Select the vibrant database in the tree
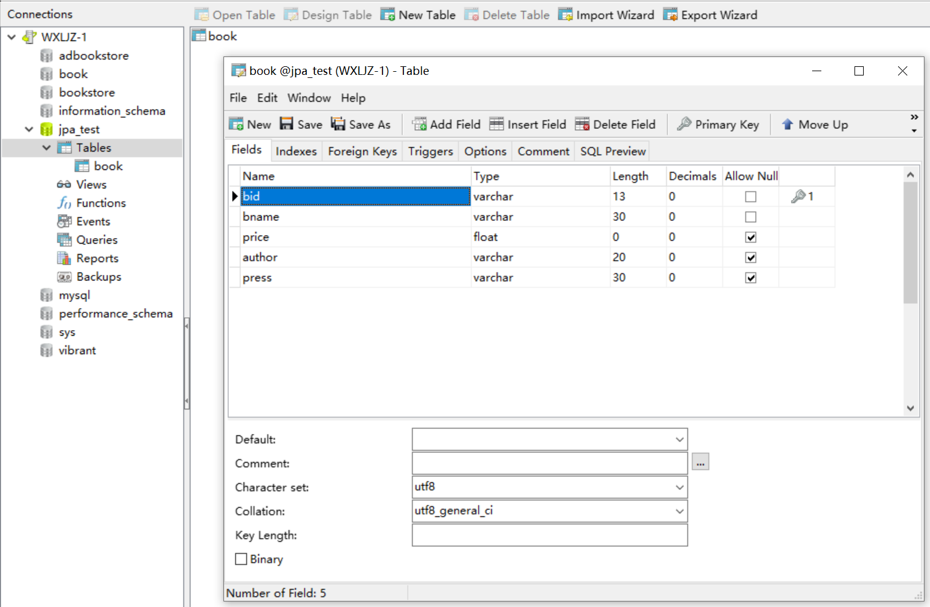 (77, 350)
